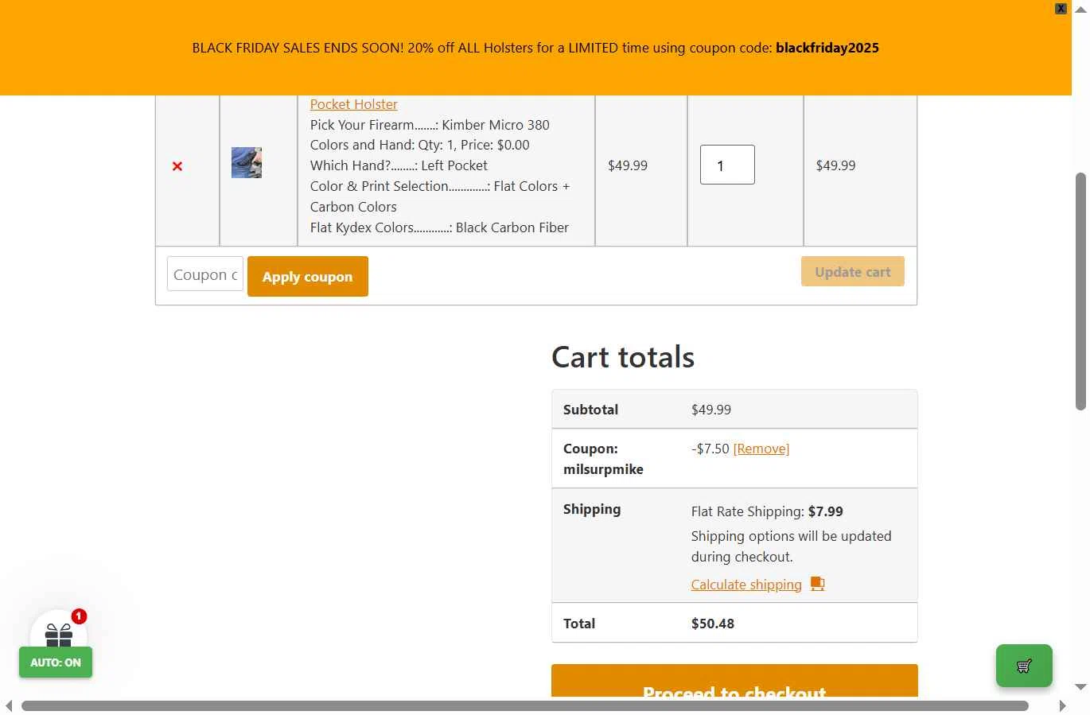Image resolution: width=1090 pixels, height=715 pixels.
Task: Click the red notification badge on gift icon
Action: [x=79, y=616]
